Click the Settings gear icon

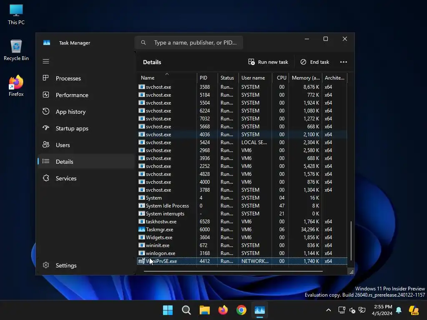(46, 265)
